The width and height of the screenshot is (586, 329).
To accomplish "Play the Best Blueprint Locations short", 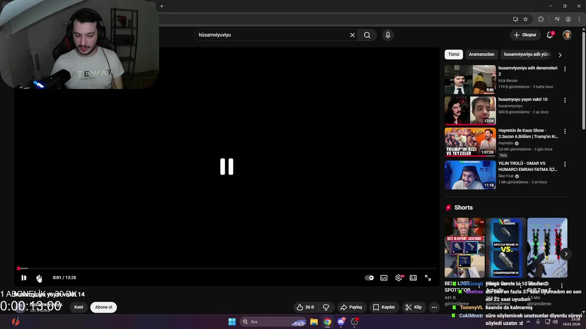I will pyautogui.click(x=464, y=248).
